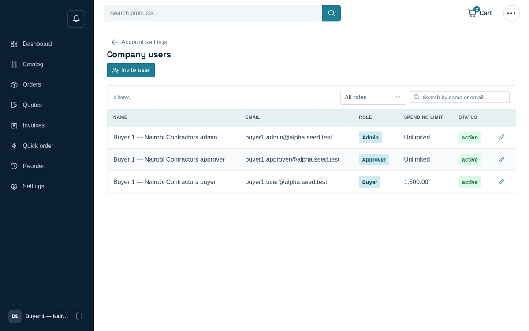Click the Admin role badge
529x331 pixels.
(370, 137)
